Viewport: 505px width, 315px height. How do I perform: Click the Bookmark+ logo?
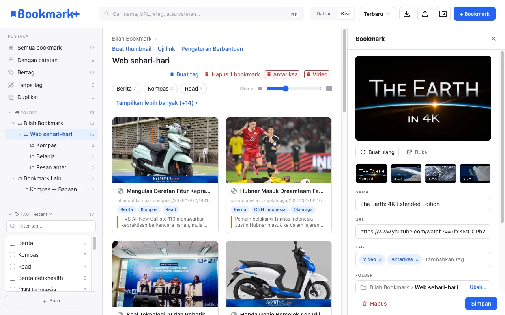(x=45, y=14)
